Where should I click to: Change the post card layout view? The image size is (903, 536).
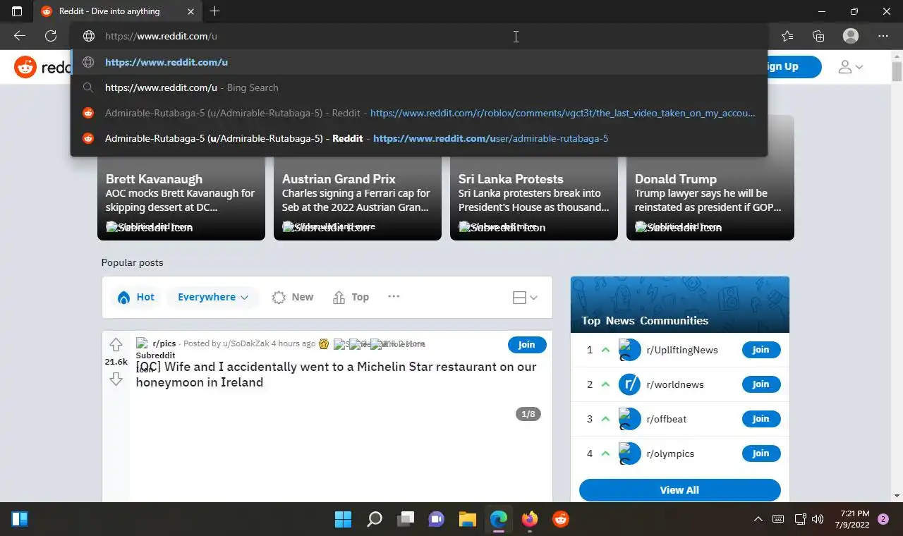pos(525,298)
